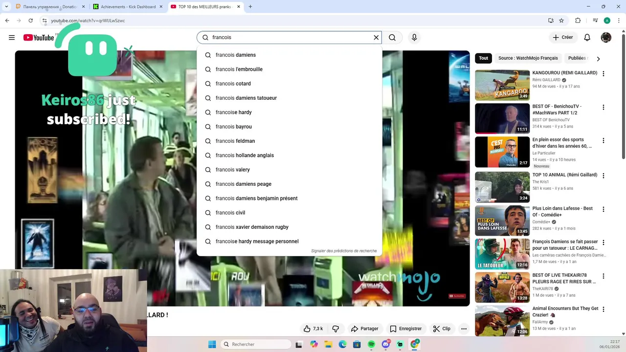Open TOP 10 ANIMAL (Rémi Gaillard) thumbnail
Screen dimensions: 626x352
click(502, 187)
